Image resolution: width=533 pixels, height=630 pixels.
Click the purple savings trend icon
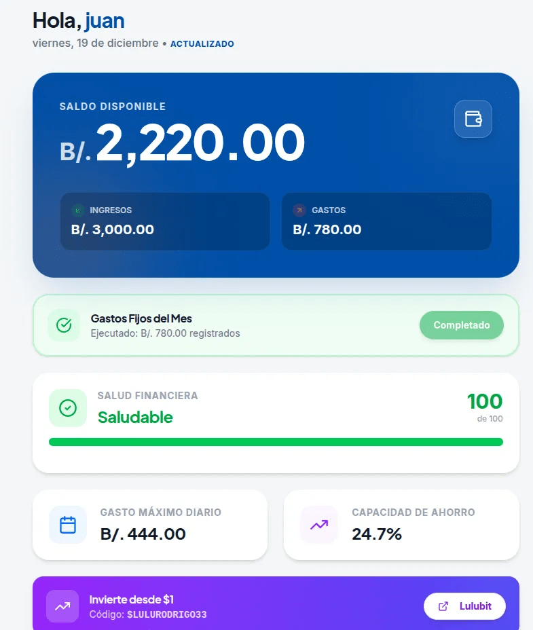pos(319,525)
